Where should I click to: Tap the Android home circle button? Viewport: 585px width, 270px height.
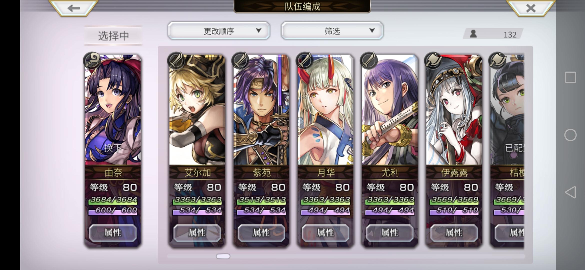point(570,135)
